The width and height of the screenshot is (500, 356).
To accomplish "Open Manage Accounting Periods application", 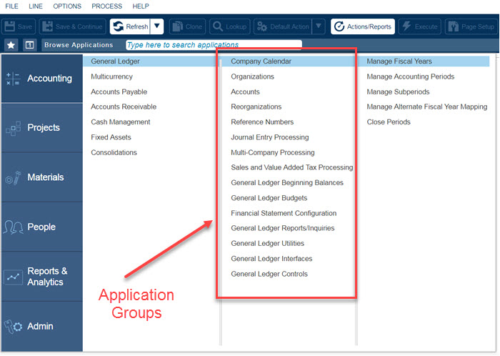I will pyautogui.click(x=410, y=76).
